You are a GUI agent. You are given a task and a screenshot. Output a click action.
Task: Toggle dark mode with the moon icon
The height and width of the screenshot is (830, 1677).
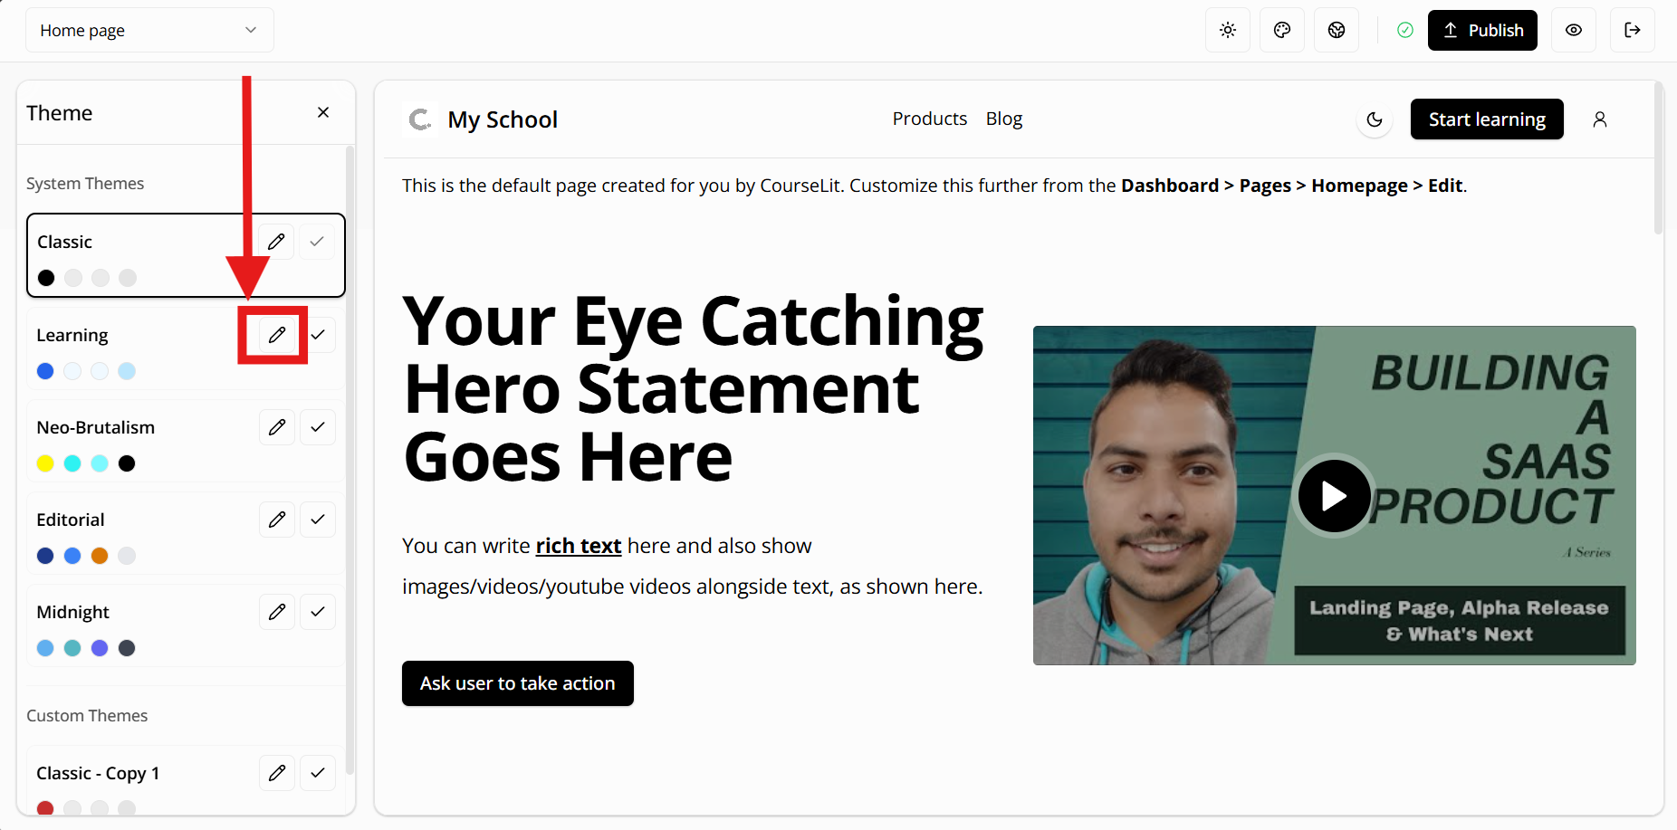pos(1374,119)
